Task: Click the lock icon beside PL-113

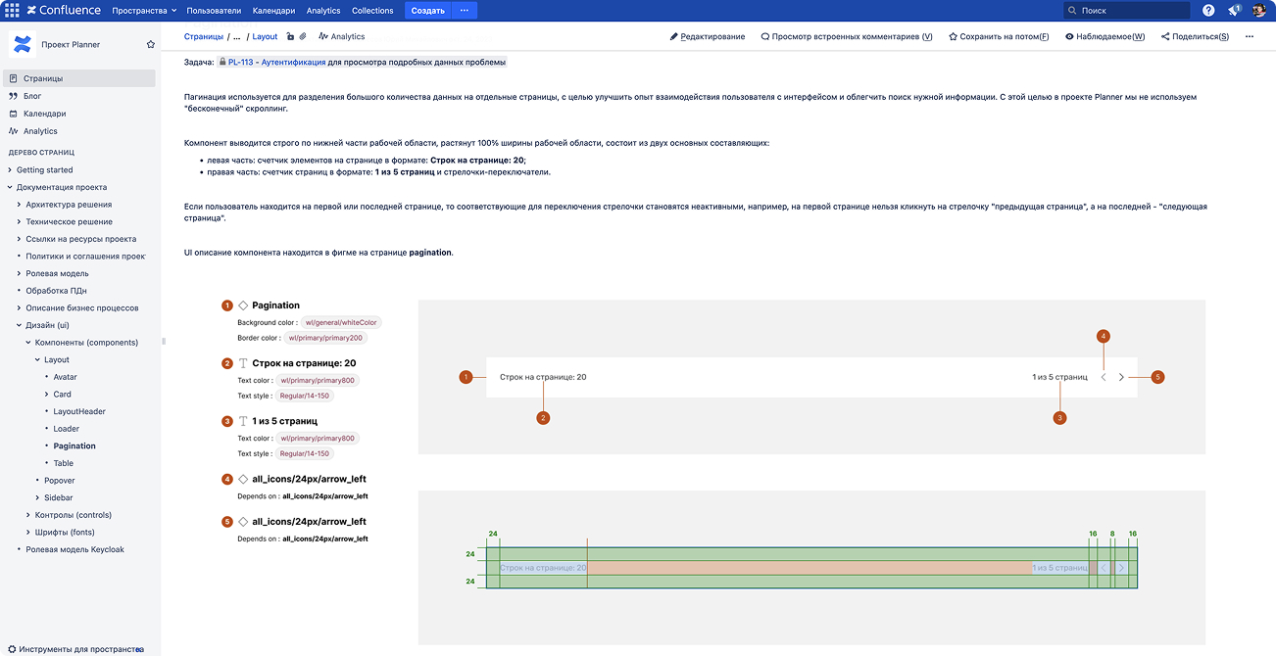Action: (x=222, y=62)
